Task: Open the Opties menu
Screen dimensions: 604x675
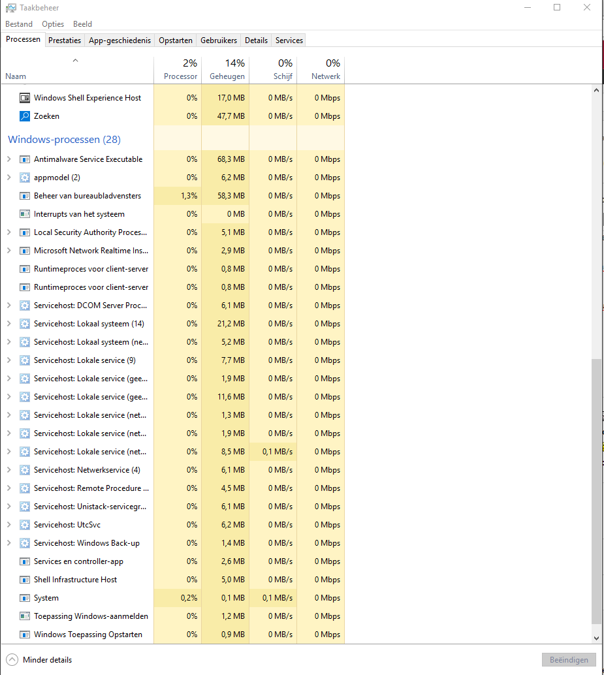Action: point(53,24)
